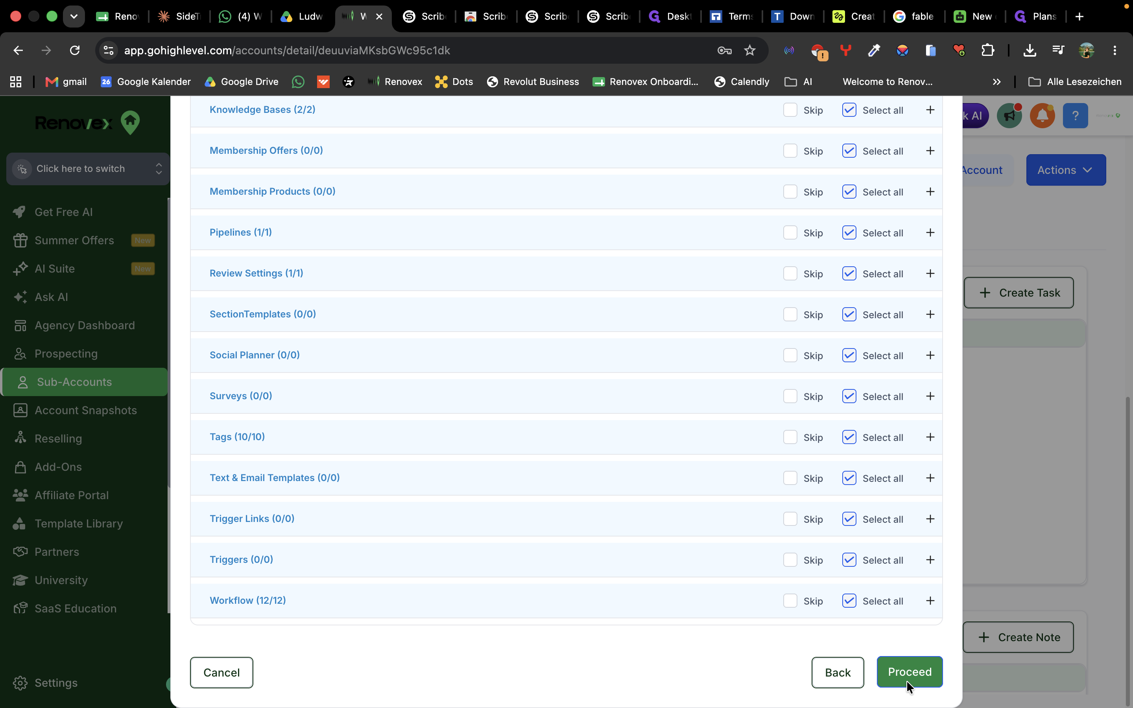Open the WhatsApp bookmark icon
The image size is (1133, 708).
click(298, 82)
